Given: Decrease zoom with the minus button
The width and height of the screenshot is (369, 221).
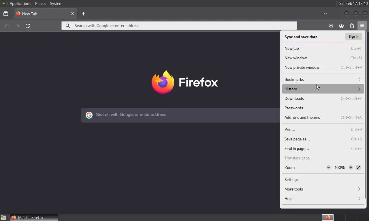Looking at the screenshot, I should (328, 167).
